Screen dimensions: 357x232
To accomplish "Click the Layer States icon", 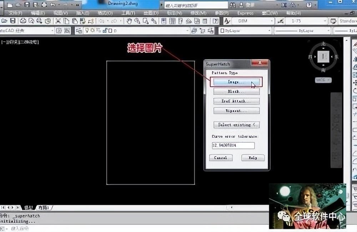I will tap(211, 30).
